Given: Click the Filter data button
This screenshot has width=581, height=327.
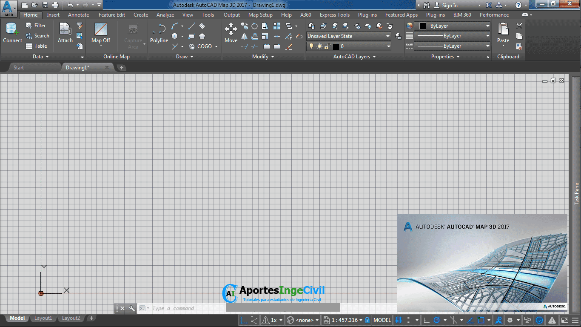Looking at the screenshot, I should pos(36,26).
